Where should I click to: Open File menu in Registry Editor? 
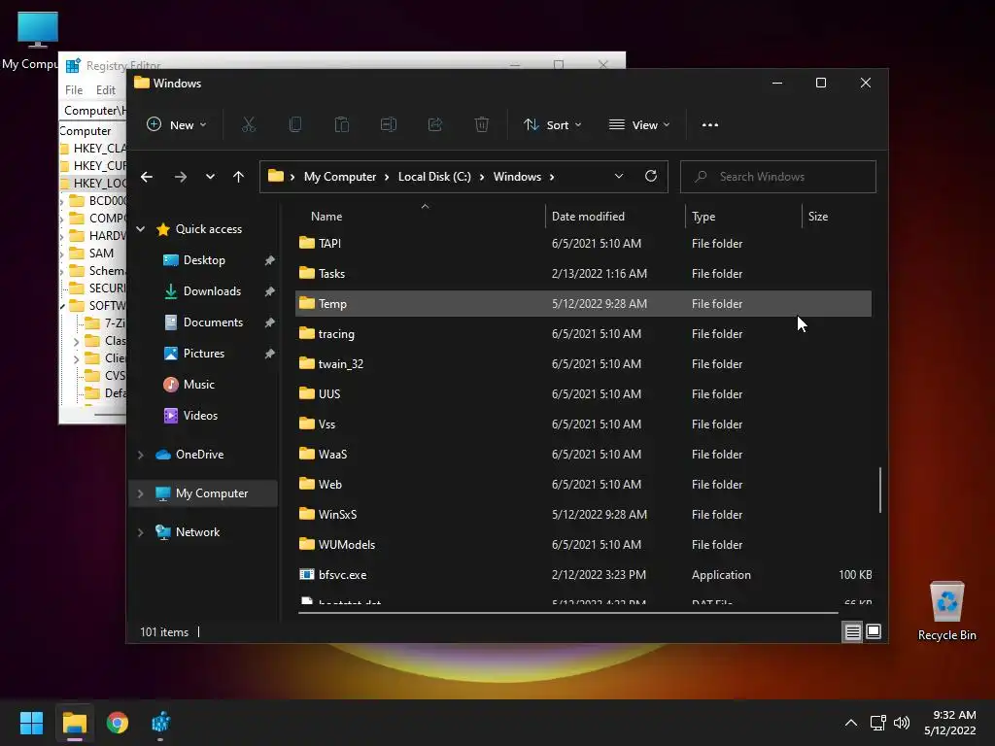point(74,90)
